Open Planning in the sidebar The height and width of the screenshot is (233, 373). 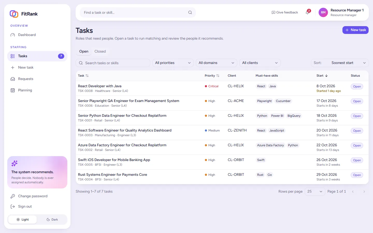(x=37, y=90)
